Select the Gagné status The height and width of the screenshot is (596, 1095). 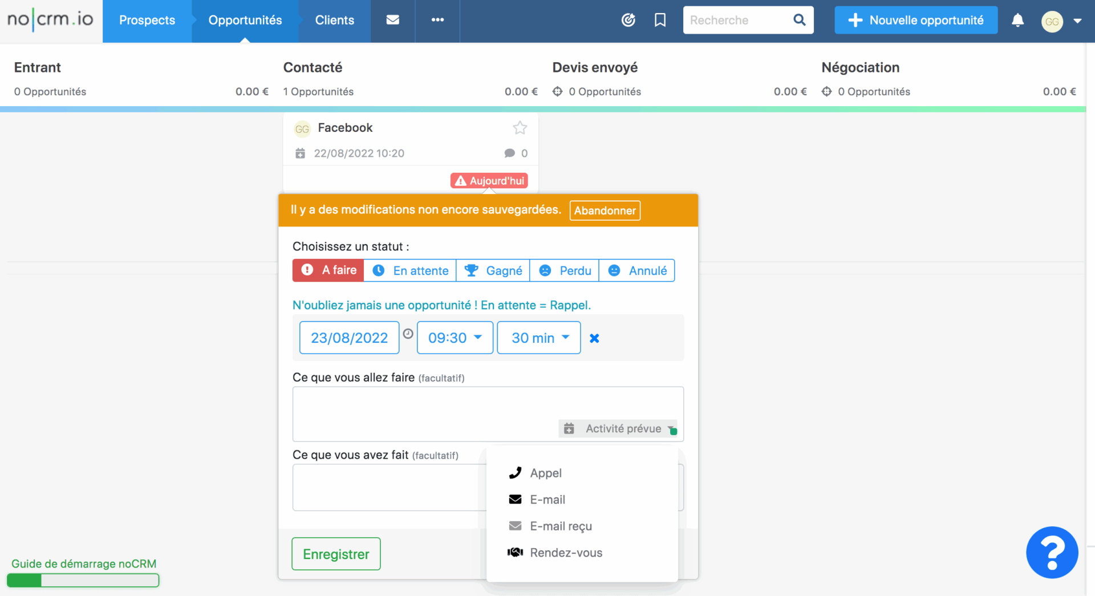point(493,270)
